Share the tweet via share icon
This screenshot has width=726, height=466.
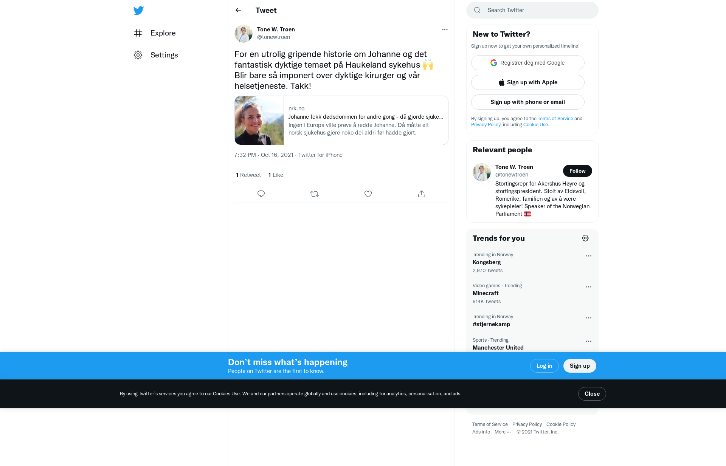(x=422, y=194)
